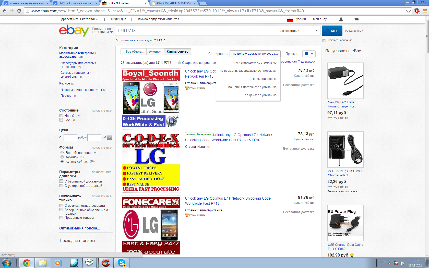Click the red extension icon in toolbar
Image resolution: width=429 pixels, height=268 pixels.
pyautogui.click(x=417, y=11)
